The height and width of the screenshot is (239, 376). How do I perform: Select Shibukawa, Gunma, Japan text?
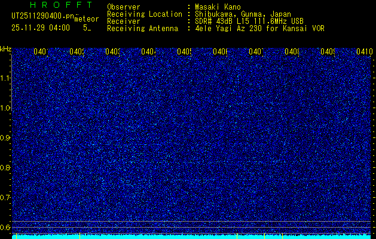click(x=243, y=14)
